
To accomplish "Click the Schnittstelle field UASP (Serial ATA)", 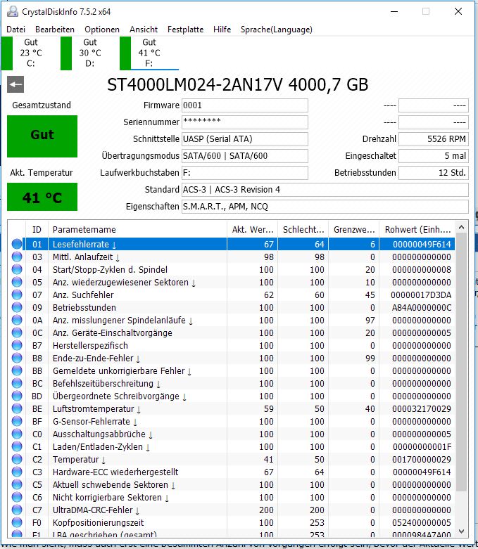I will coord(245,139).
